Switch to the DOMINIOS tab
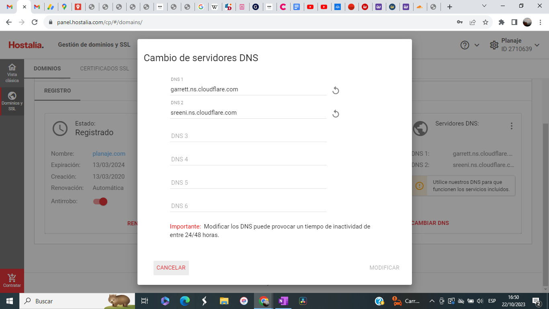This screenshot has width=549, height=309. click(x=47, y=68)
